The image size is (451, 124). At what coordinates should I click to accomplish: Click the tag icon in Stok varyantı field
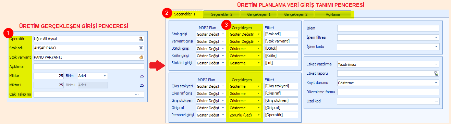(x=141, y=57)
